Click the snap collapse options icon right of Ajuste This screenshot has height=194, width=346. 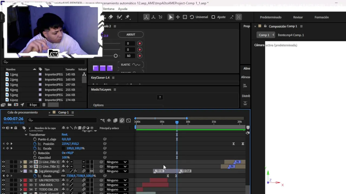[x=232, y=17]
